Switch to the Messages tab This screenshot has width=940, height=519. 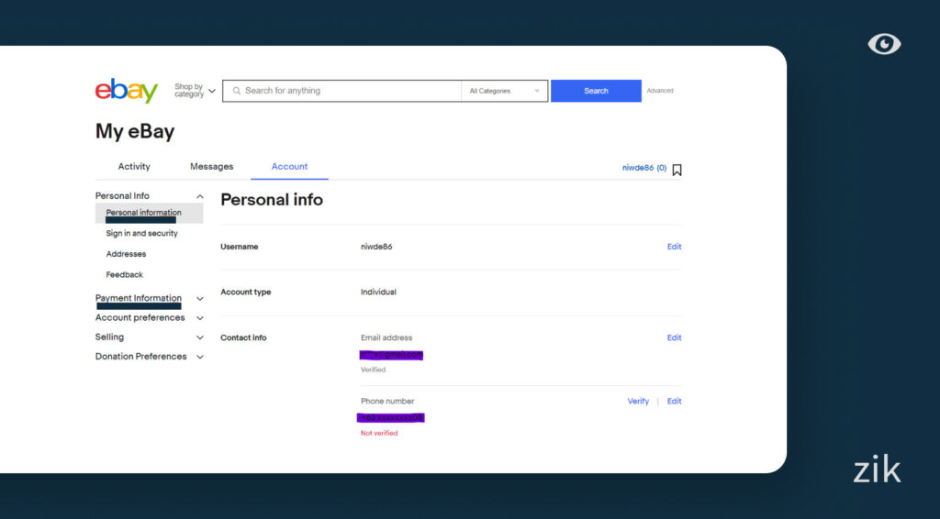coord(211,167)
